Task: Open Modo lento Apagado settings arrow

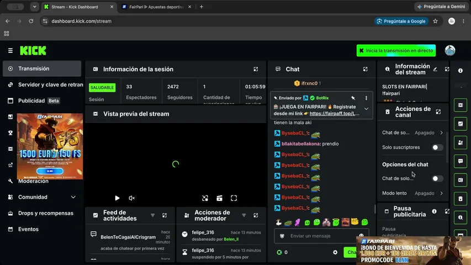Action: (x=441, y=193)
